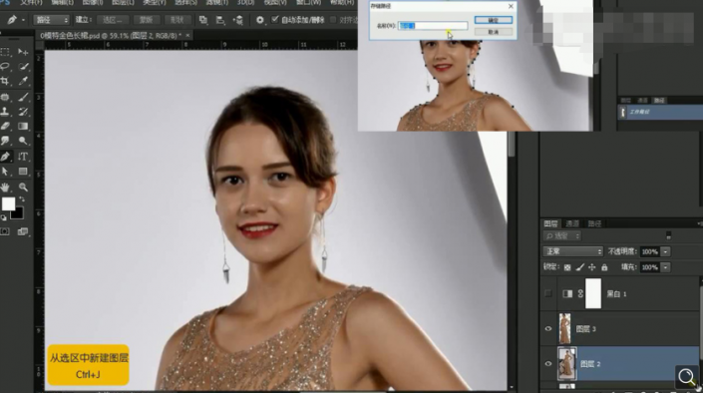Image resolution: width=703 pixels, height=393 pixels.
Task: Select the Lasso tool
Action: pos(5,67)
